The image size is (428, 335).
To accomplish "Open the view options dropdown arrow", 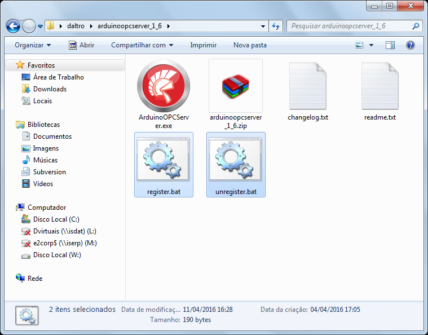I will pos(371,45).
